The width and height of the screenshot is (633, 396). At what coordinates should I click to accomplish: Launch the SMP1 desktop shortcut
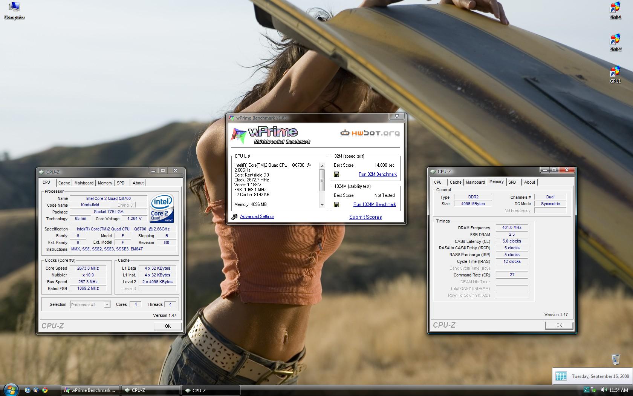(615, 10)
